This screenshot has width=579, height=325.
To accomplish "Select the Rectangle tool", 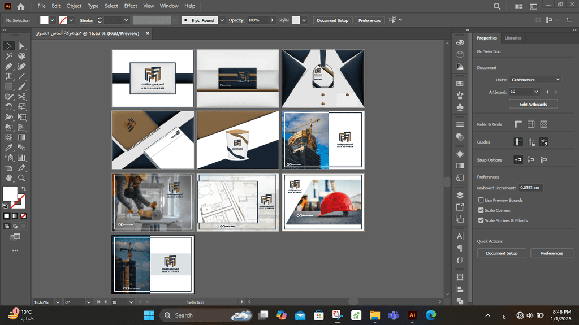I will point(9,87).
